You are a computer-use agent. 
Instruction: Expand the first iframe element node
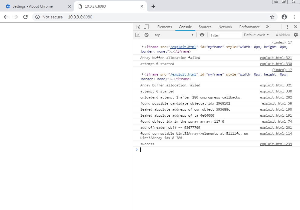[143, 47]
